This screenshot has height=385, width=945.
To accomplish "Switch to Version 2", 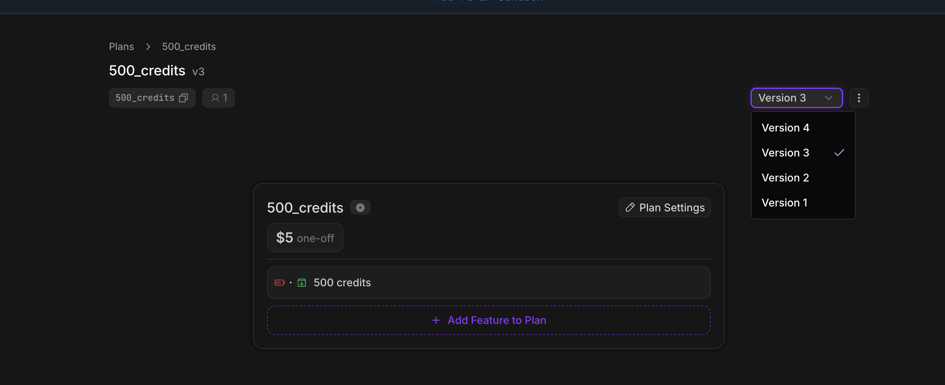I will [x=803, y=178].
